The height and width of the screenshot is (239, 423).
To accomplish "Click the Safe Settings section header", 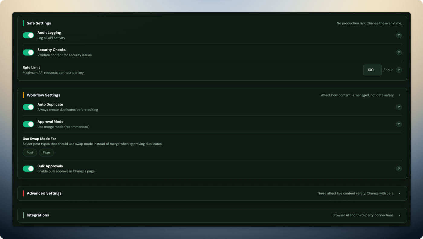I will 39,23.
